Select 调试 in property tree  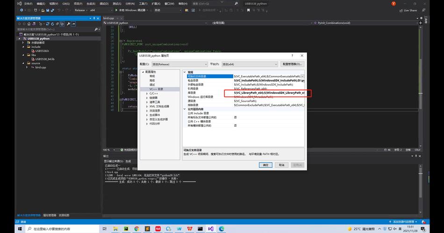(x=152, y=85)
